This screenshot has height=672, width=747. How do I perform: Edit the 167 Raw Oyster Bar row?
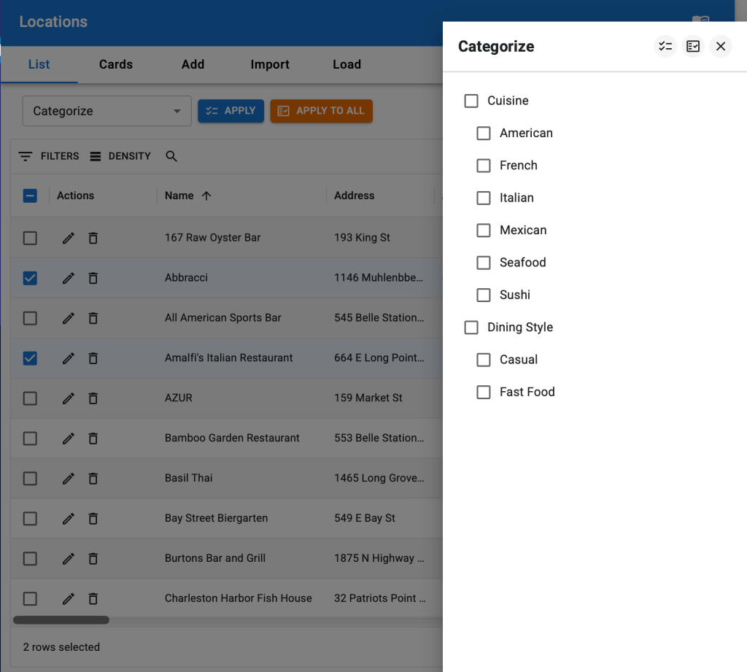pyautogui.click(x=68, y=238)
